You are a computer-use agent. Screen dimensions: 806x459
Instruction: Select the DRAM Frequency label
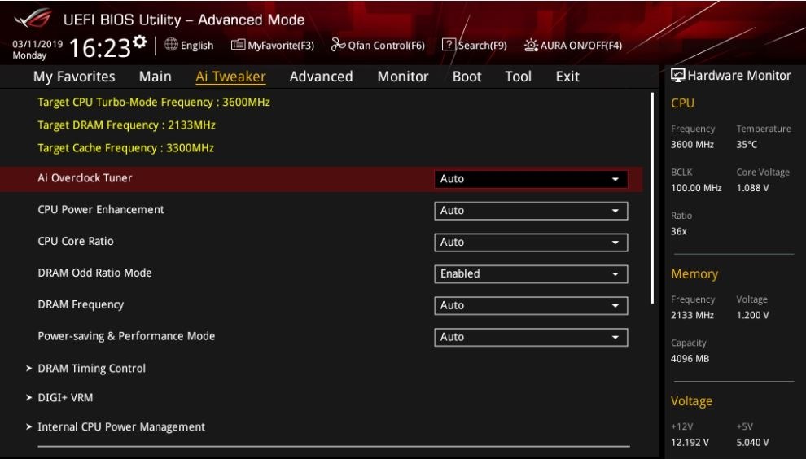81,305
